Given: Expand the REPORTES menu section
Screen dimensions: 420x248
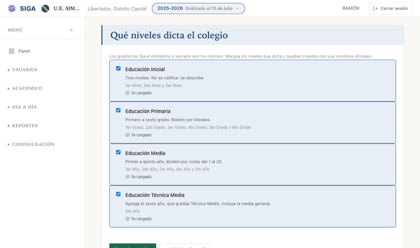Looking at the screenshot, I should coord(23,125).
